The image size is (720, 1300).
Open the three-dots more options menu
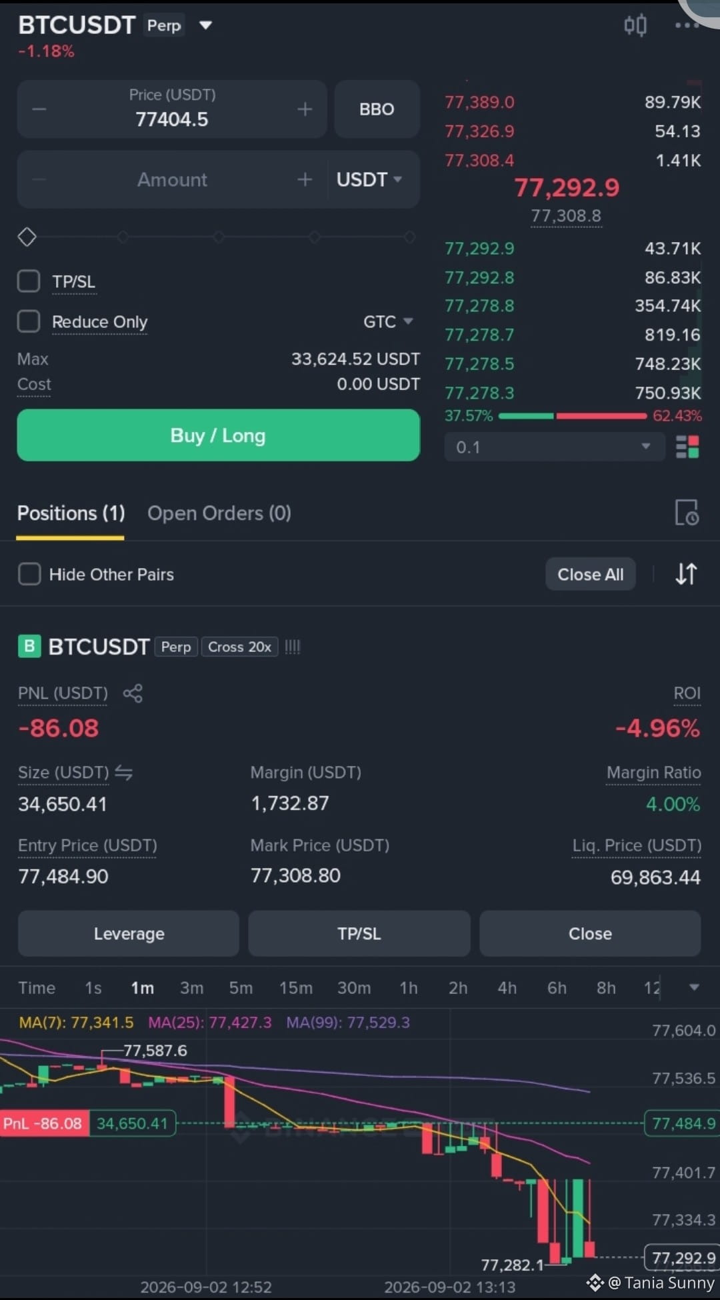[x=687, y=25]
